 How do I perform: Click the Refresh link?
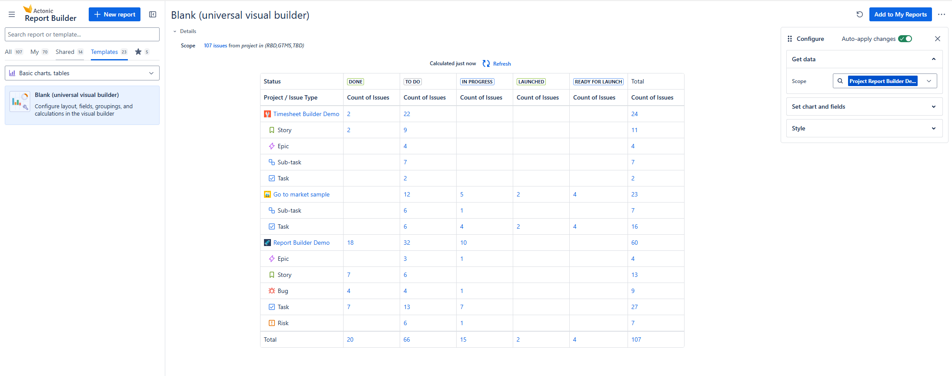(502, 63)
